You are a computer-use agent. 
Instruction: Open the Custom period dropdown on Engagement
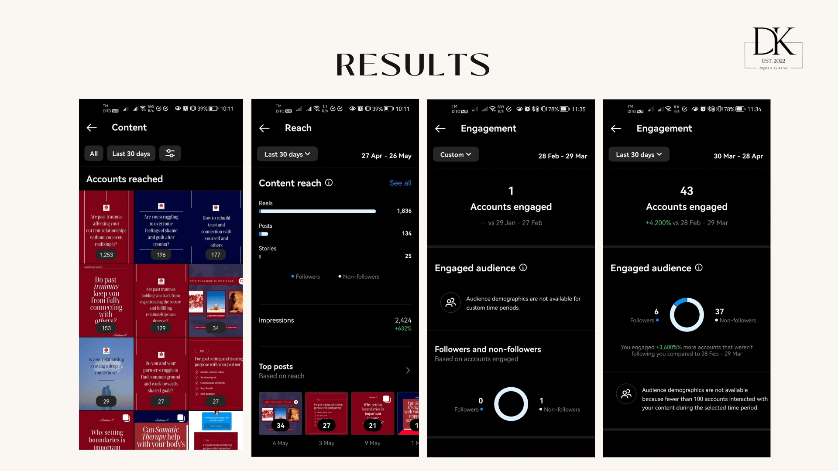[456, 154]
